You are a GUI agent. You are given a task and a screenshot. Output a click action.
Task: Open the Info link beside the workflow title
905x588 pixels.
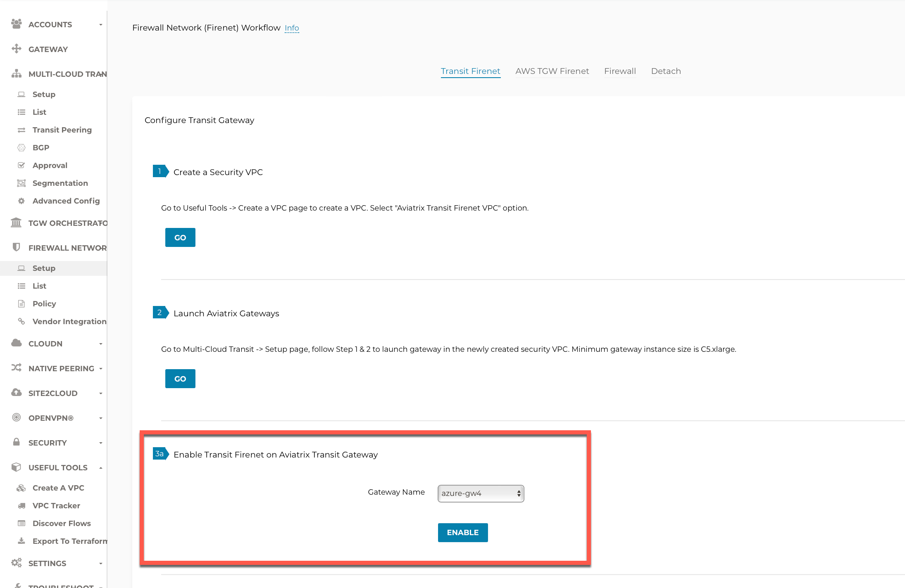pos(292,28)
